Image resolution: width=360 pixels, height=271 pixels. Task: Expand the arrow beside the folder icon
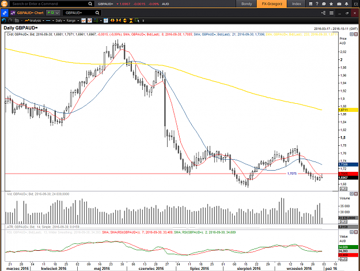click(21, 21)
